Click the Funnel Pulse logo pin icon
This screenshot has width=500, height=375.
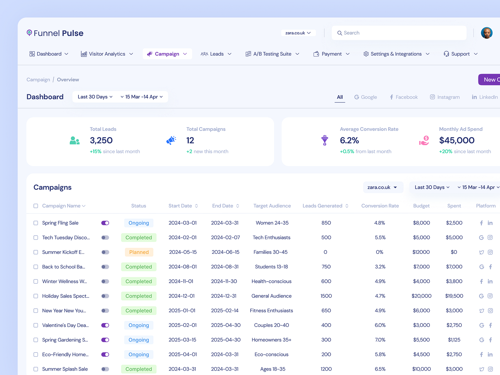click(x=29, y=32)
